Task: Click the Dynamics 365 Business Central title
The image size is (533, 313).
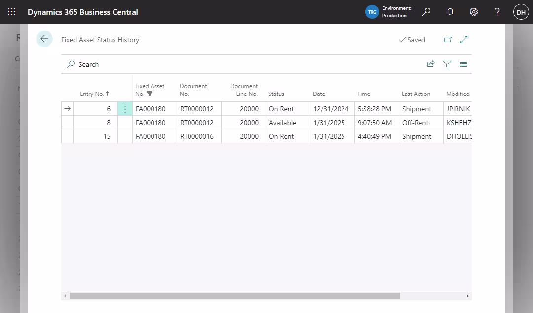Action: [x=82, y=12]
